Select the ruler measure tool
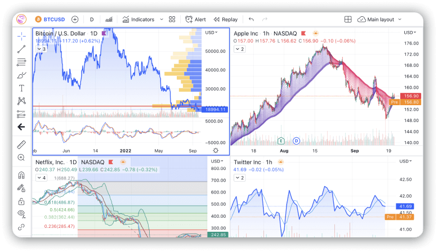438x252 pixels. tap(21, 145)
